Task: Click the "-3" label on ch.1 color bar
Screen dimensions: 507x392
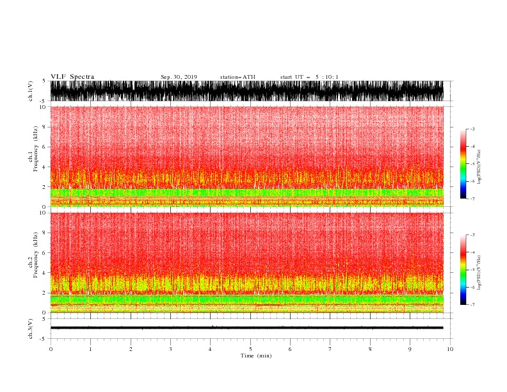Action: pos(472,129)
